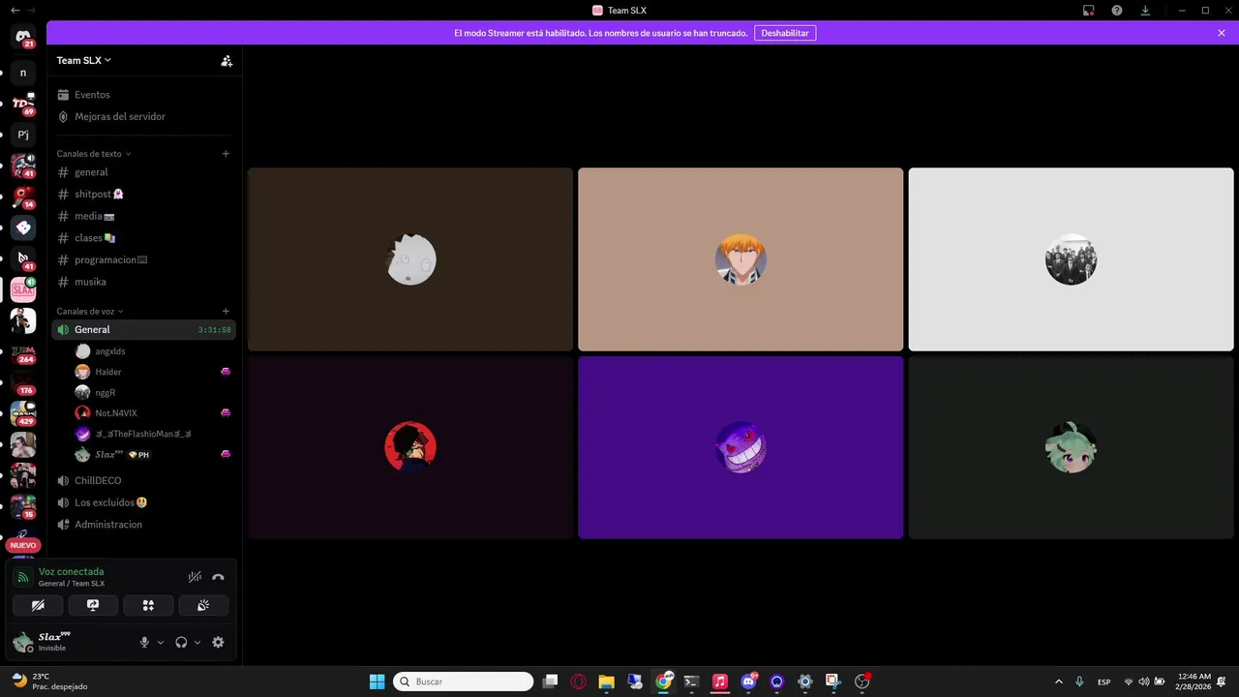Open microphone input options chevron
This screenshot has height=697, width=1239.
(161, 643)
